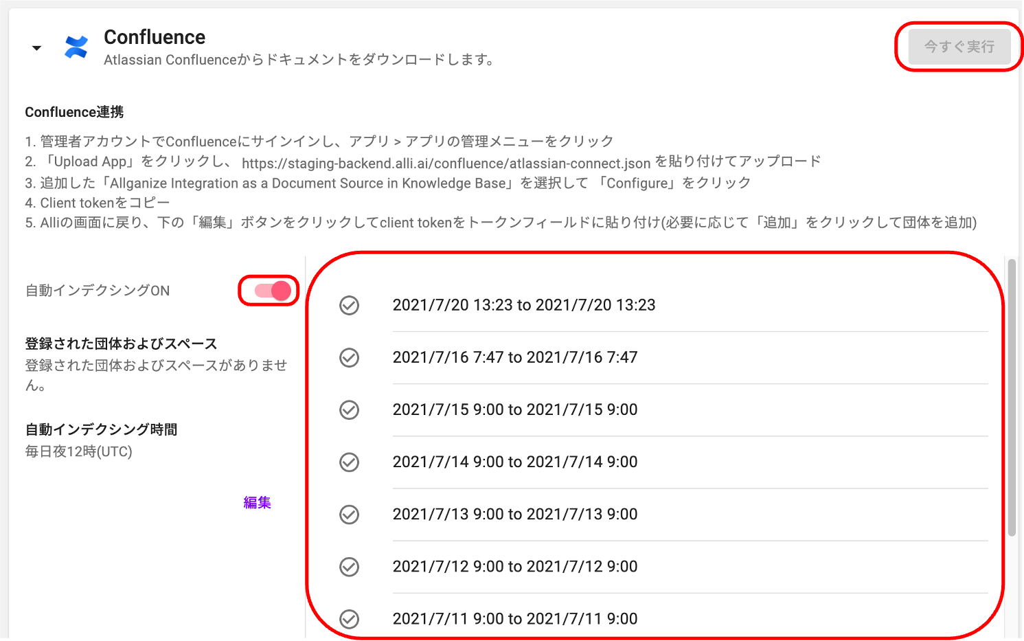This screenshot has width=1024, height=641.
Task: Select log text 2021/7/12 9:00 to 2021/7/12 9:00
Action: coord(515,566)
